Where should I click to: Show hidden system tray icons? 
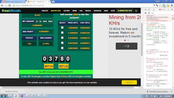click(x=149, y=96)
